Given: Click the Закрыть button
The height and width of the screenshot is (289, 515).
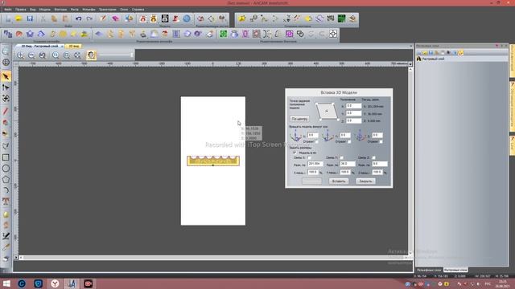Looking at the screenshot, I should [x=365, y=181].
